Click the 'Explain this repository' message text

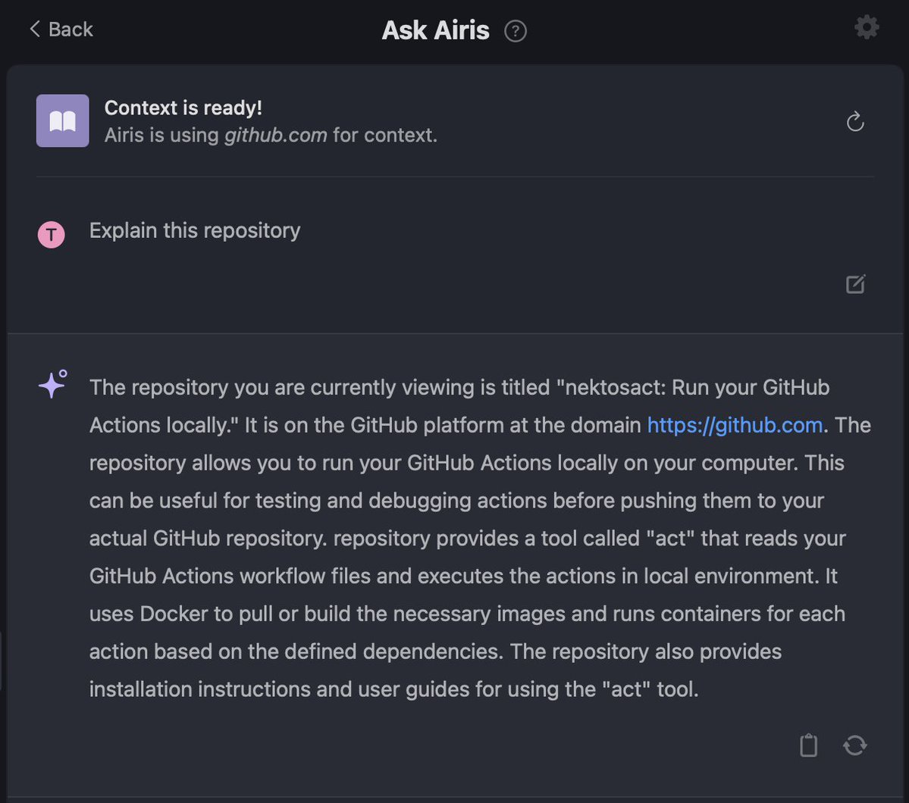pyautogui.click(x=195, y=230)
